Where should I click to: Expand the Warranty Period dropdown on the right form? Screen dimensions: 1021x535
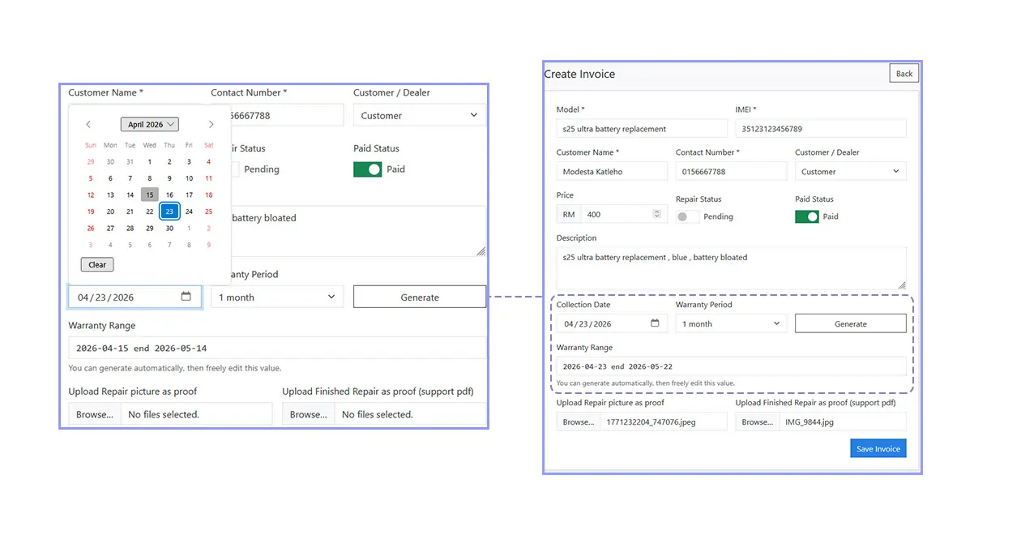click(x=730, y=323)
